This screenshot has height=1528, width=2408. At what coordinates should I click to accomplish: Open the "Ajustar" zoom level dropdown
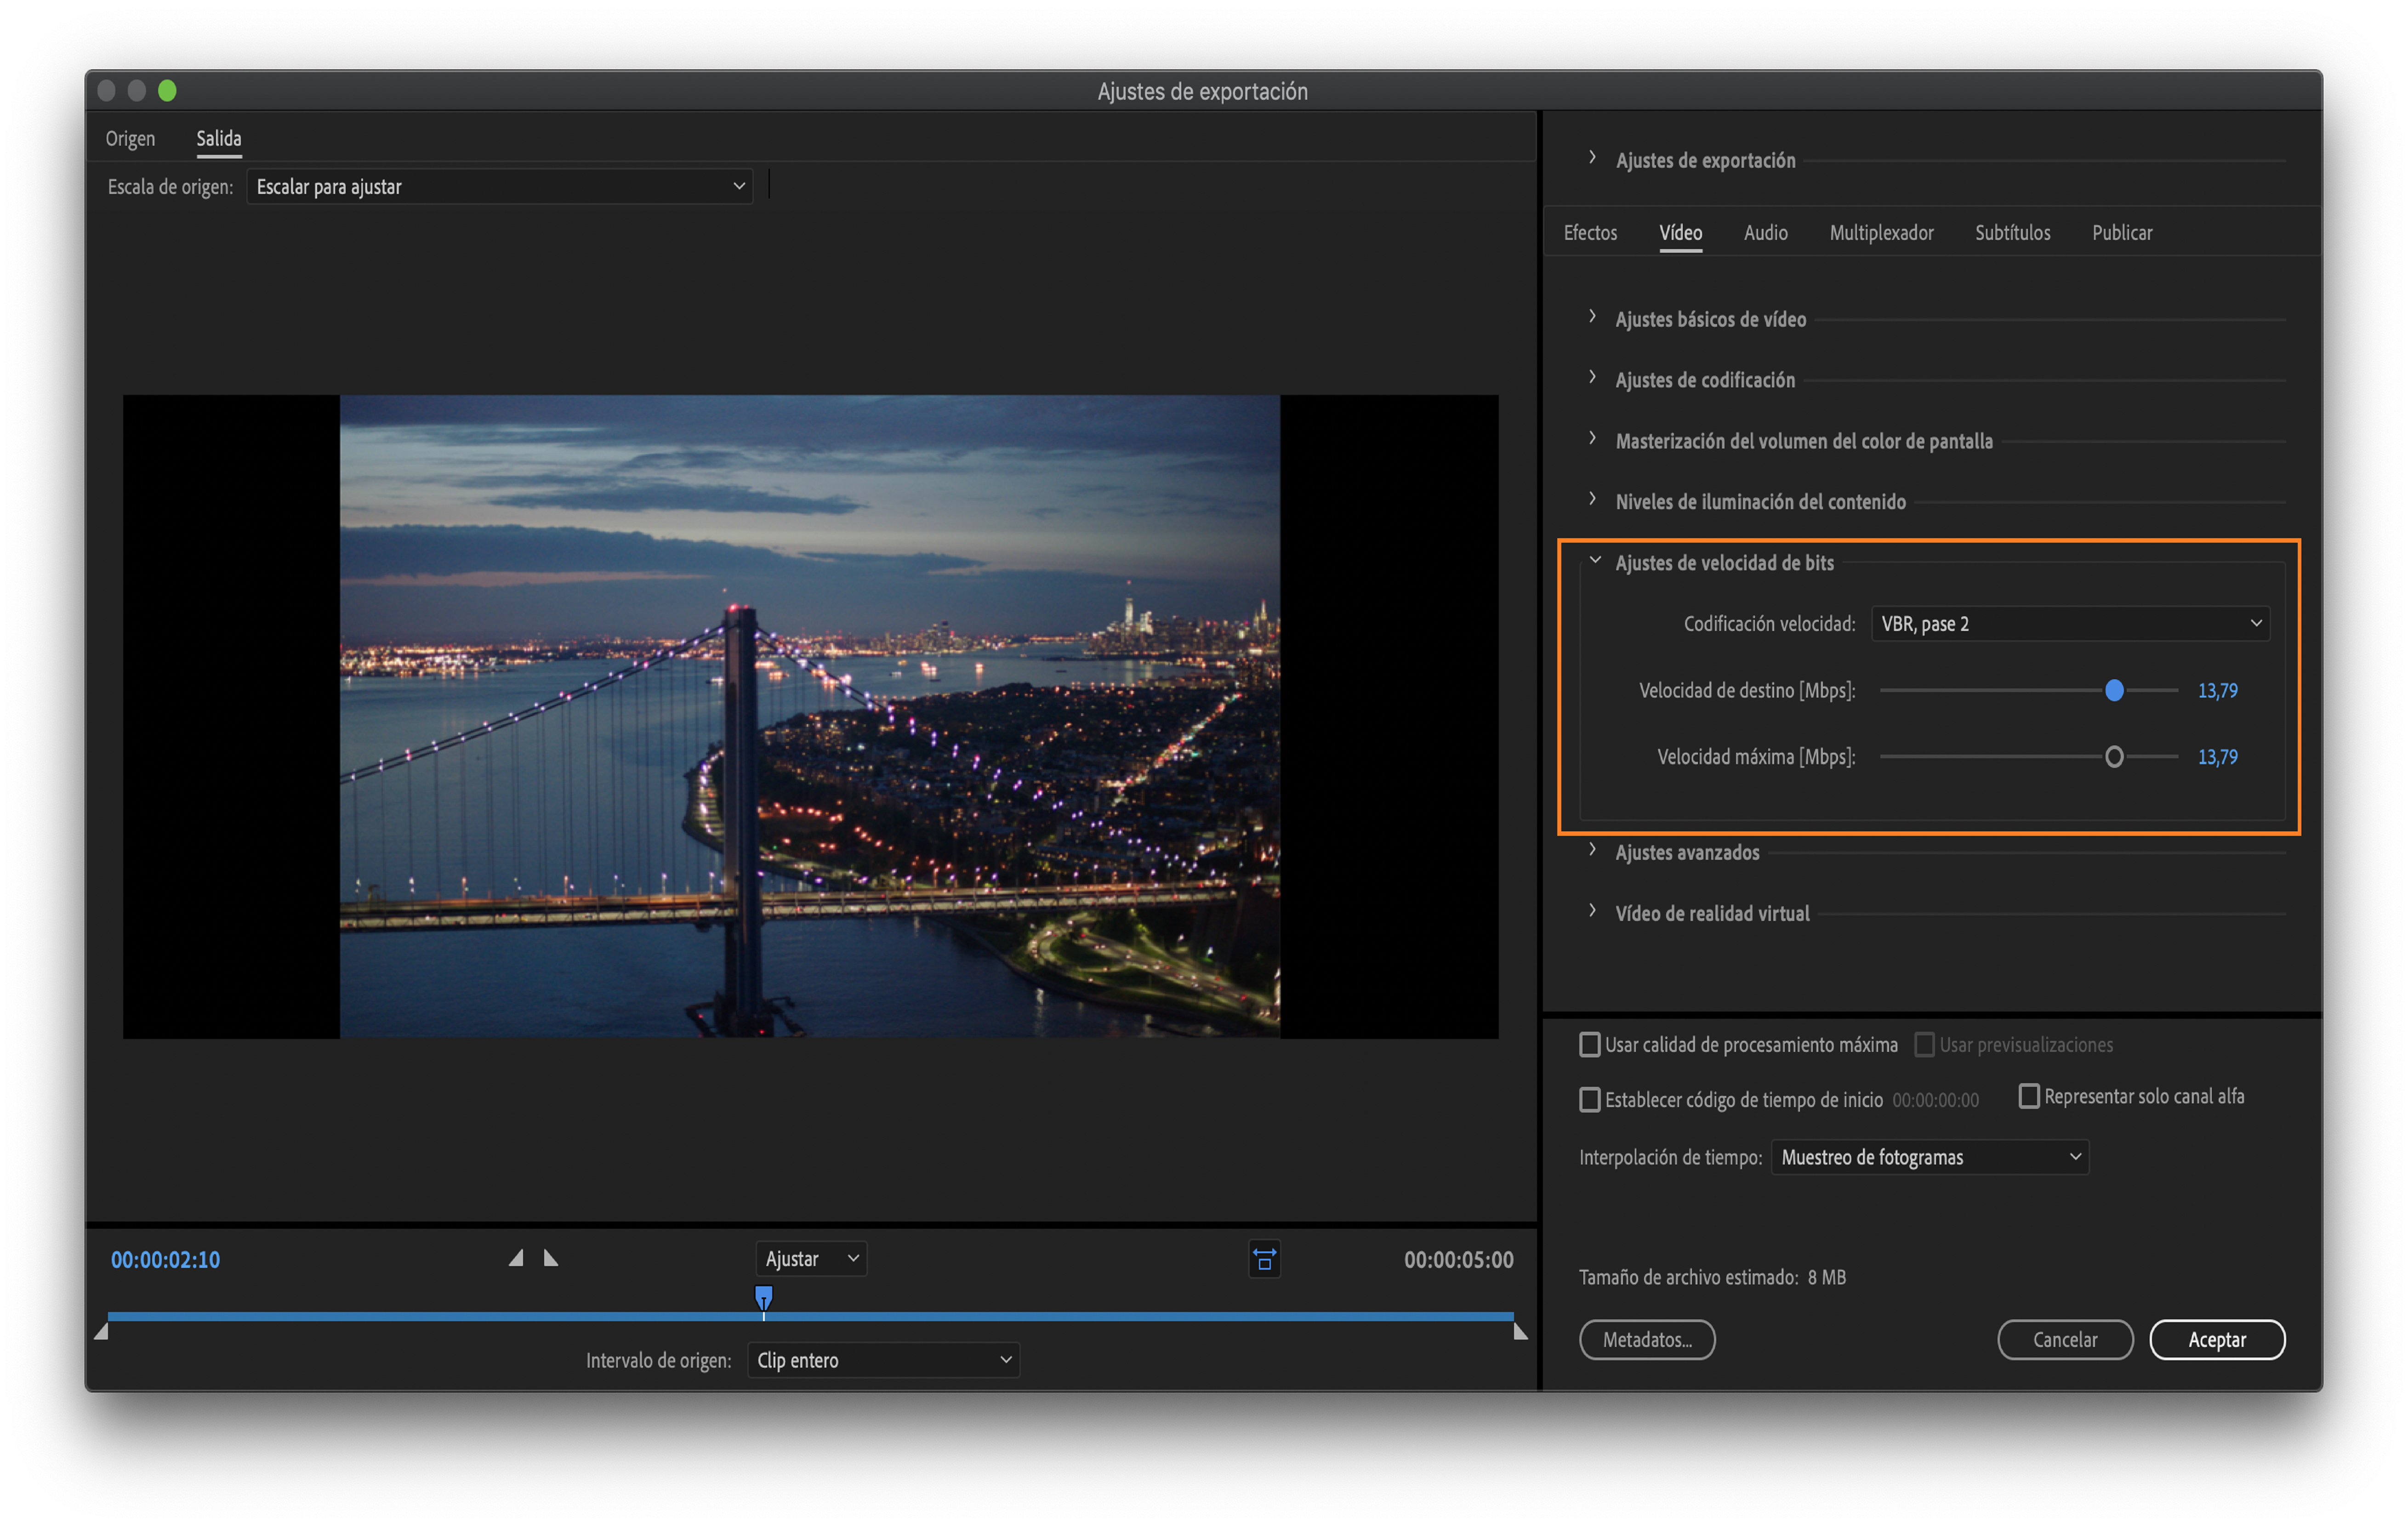click(810, 1258)
